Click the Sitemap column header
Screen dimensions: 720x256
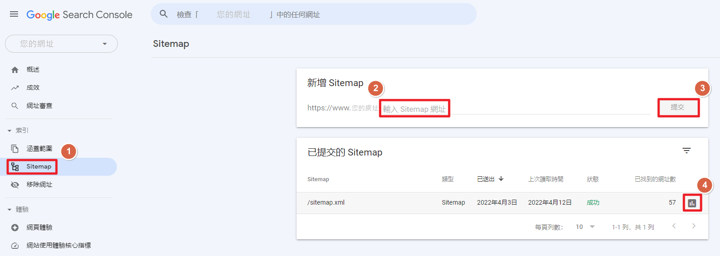tap(318, 179)
